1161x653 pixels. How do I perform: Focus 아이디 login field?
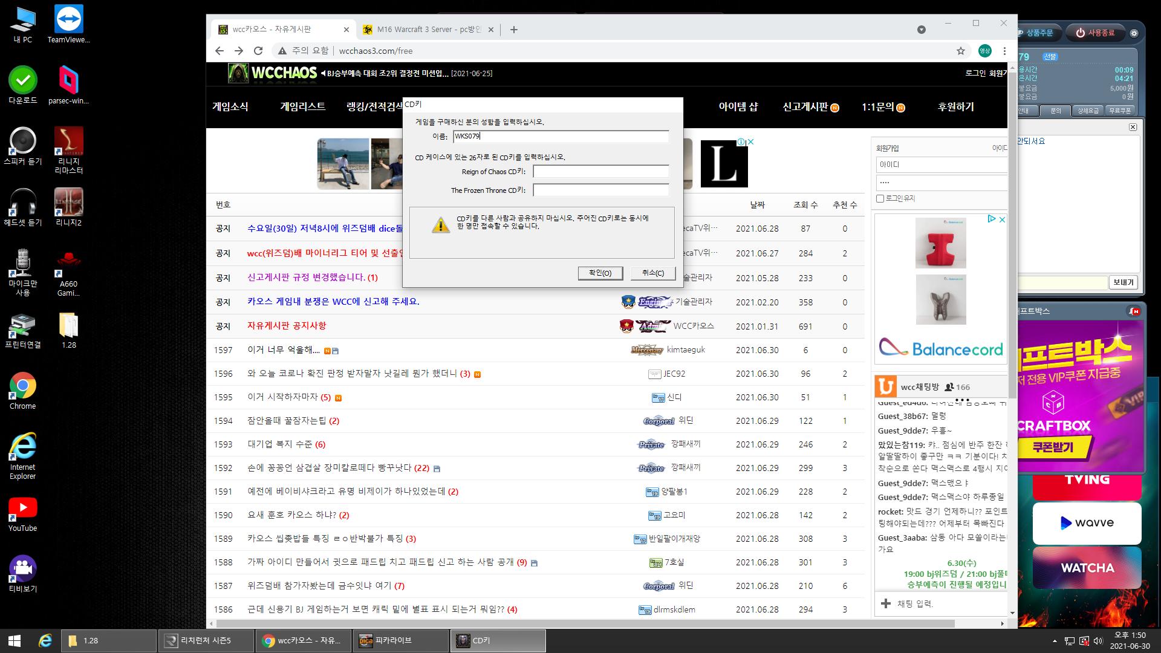pyautogui.click(x=942, y=164)
